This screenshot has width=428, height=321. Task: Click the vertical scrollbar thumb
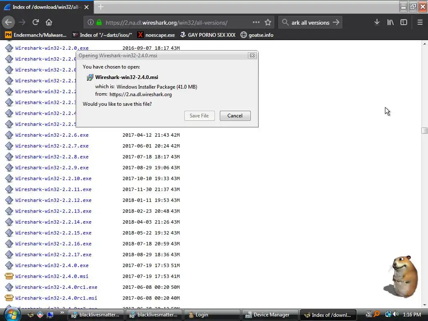(x=424, y=130)
